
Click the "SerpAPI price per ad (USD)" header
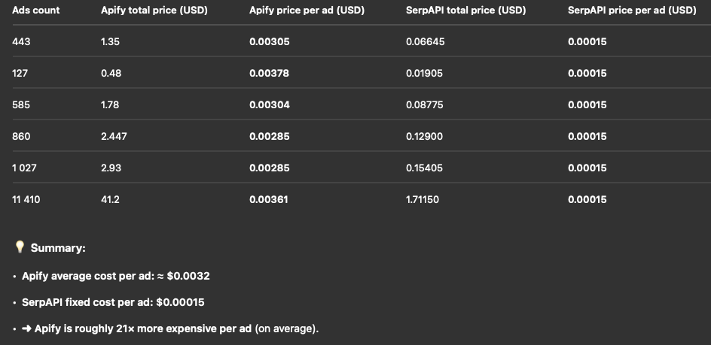point(632,11)
